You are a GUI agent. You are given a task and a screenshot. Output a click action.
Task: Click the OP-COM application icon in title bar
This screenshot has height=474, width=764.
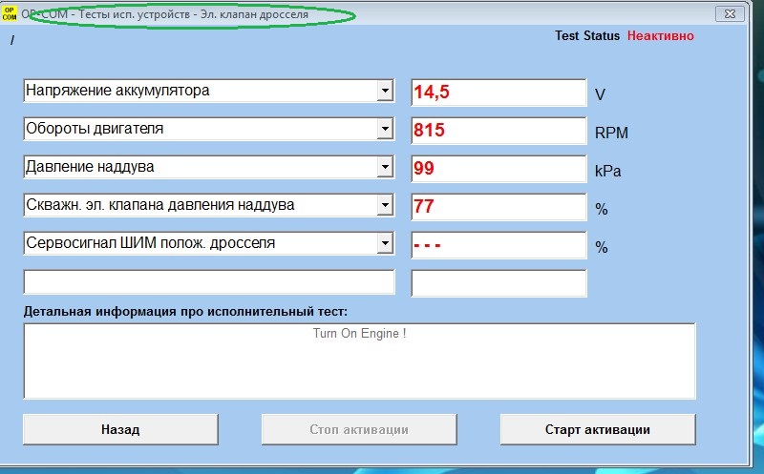[x=10, y=13]
